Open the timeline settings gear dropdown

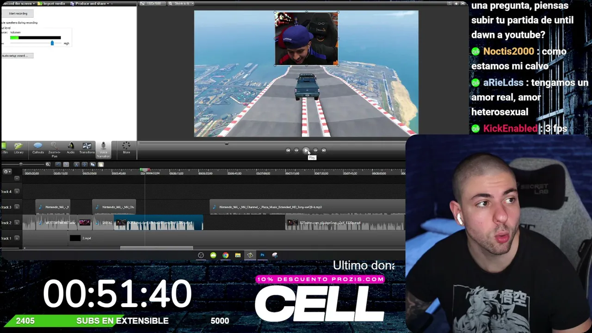6,172
